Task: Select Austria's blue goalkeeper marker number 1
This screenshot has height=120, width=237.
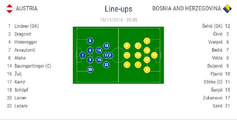Action: pyautogui.click(x=83, y=55)
